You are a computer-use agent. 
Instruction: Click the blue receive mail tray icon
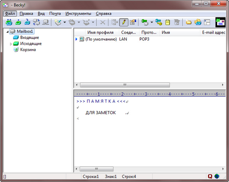[27, 22]
